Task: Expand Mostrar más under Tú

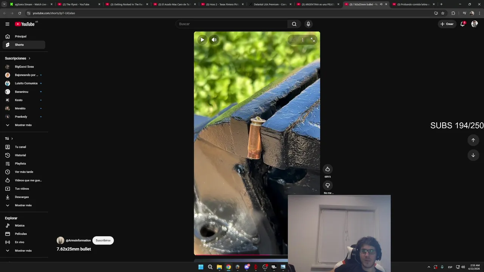Action: (24, 205)
